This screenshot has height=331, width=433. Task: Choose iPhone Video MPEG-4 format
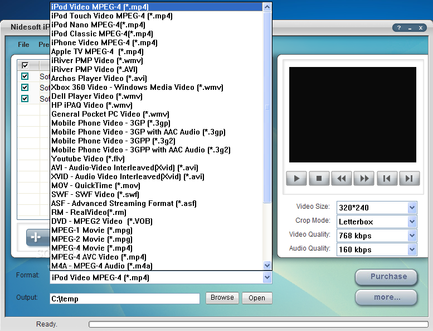point(157,42)
